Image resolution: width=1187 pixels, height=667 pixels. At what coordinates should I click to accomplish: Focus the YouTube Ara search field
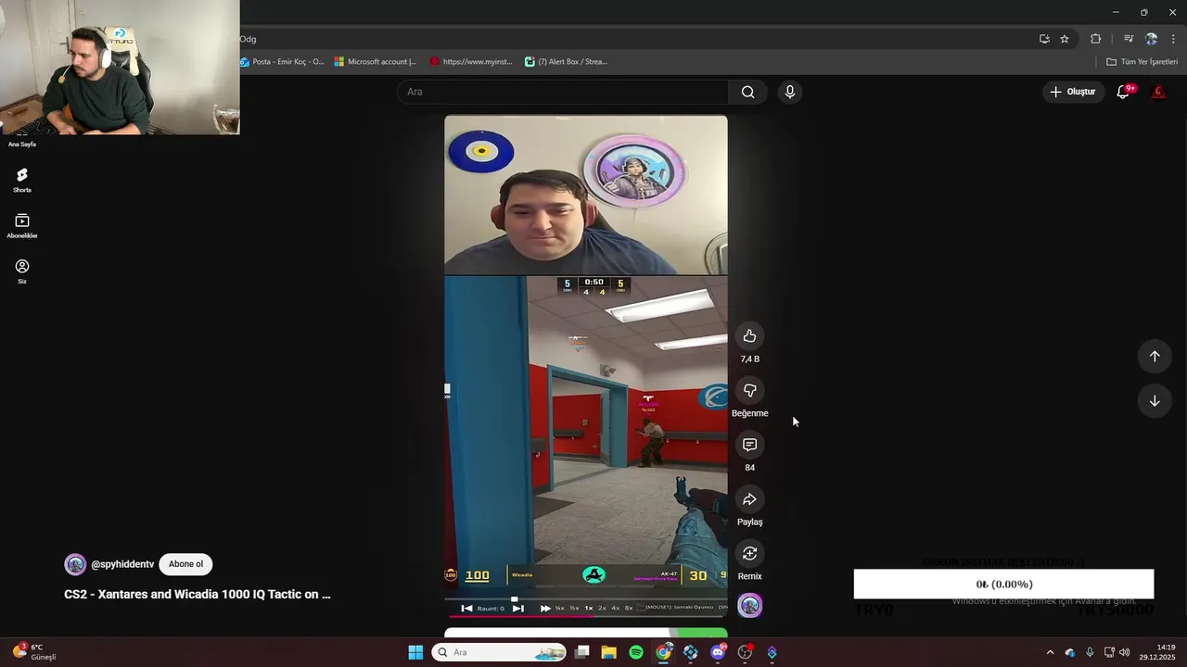coord(563,92)
